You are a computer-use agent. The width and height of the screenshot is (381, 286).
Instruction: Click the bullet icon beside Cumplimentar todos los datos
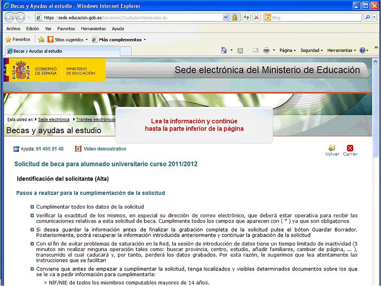32,207
